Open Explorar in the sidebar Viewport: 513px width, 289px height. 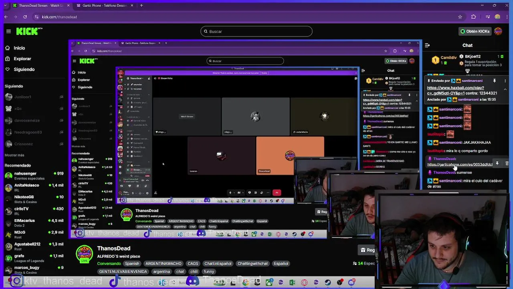(22, 59)
